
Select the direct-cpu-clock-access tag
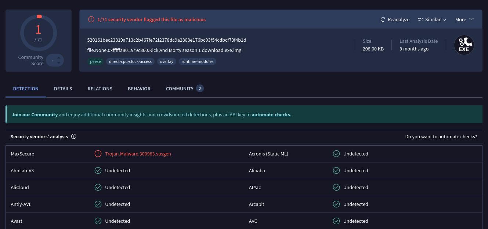click(x=130, y=61)
